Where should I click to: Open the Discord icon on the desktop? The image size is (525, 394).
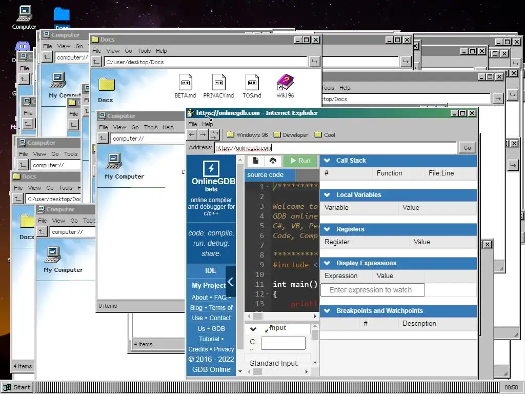coord(23,46)
